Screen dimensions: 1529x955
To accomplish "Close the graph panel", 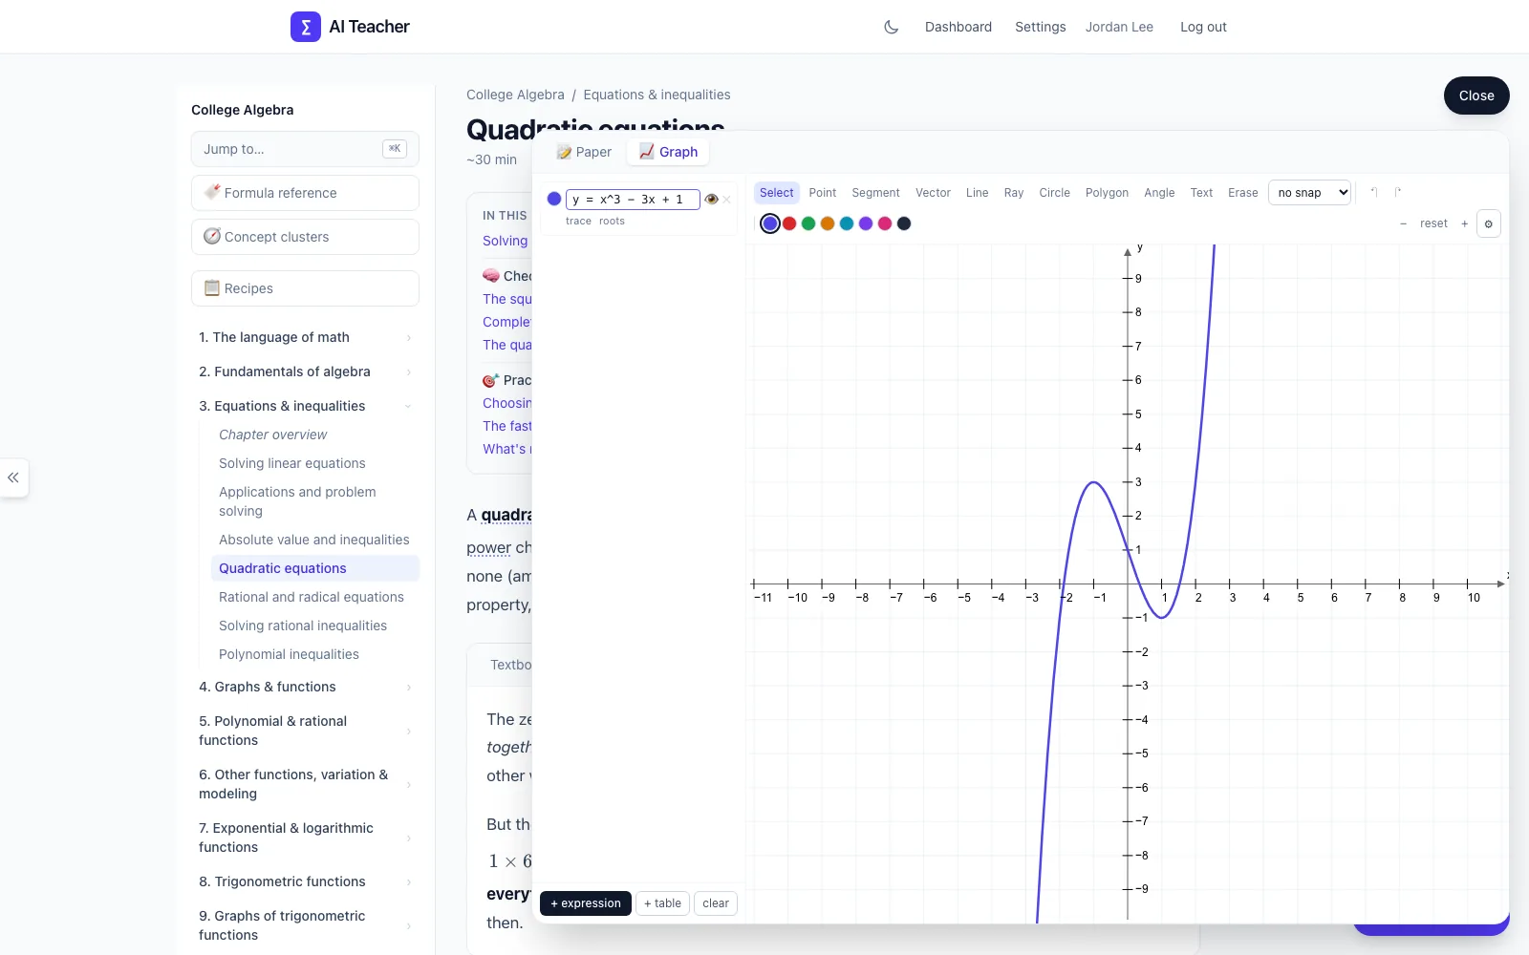I will (x=1476, y=95).
